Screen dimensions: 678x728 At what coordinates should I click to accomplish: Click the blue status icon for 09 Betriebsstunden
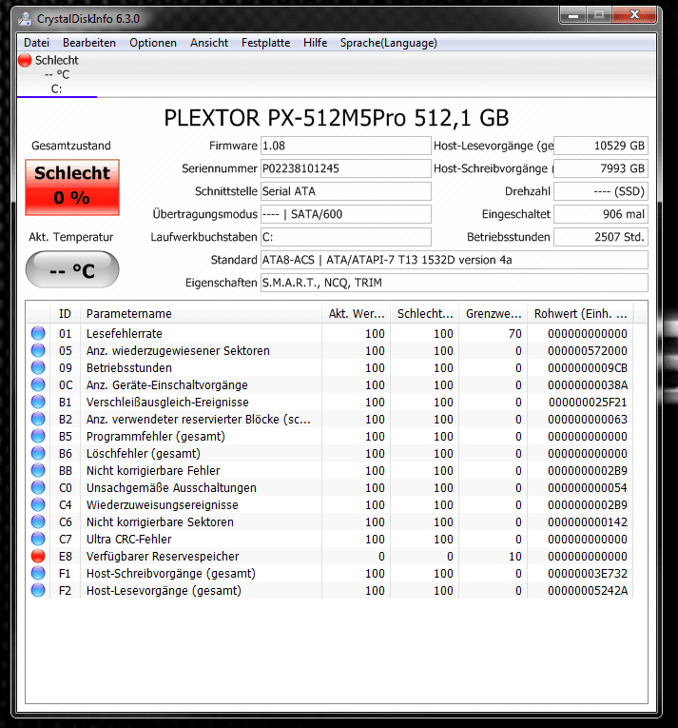pyautogui.click(x=38, y=367)
